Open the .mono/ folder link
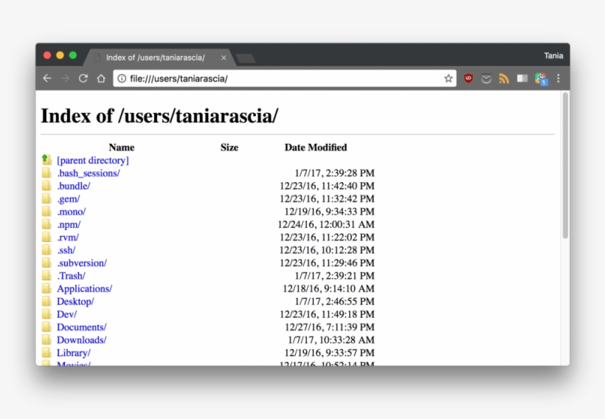 pos(71,212)
